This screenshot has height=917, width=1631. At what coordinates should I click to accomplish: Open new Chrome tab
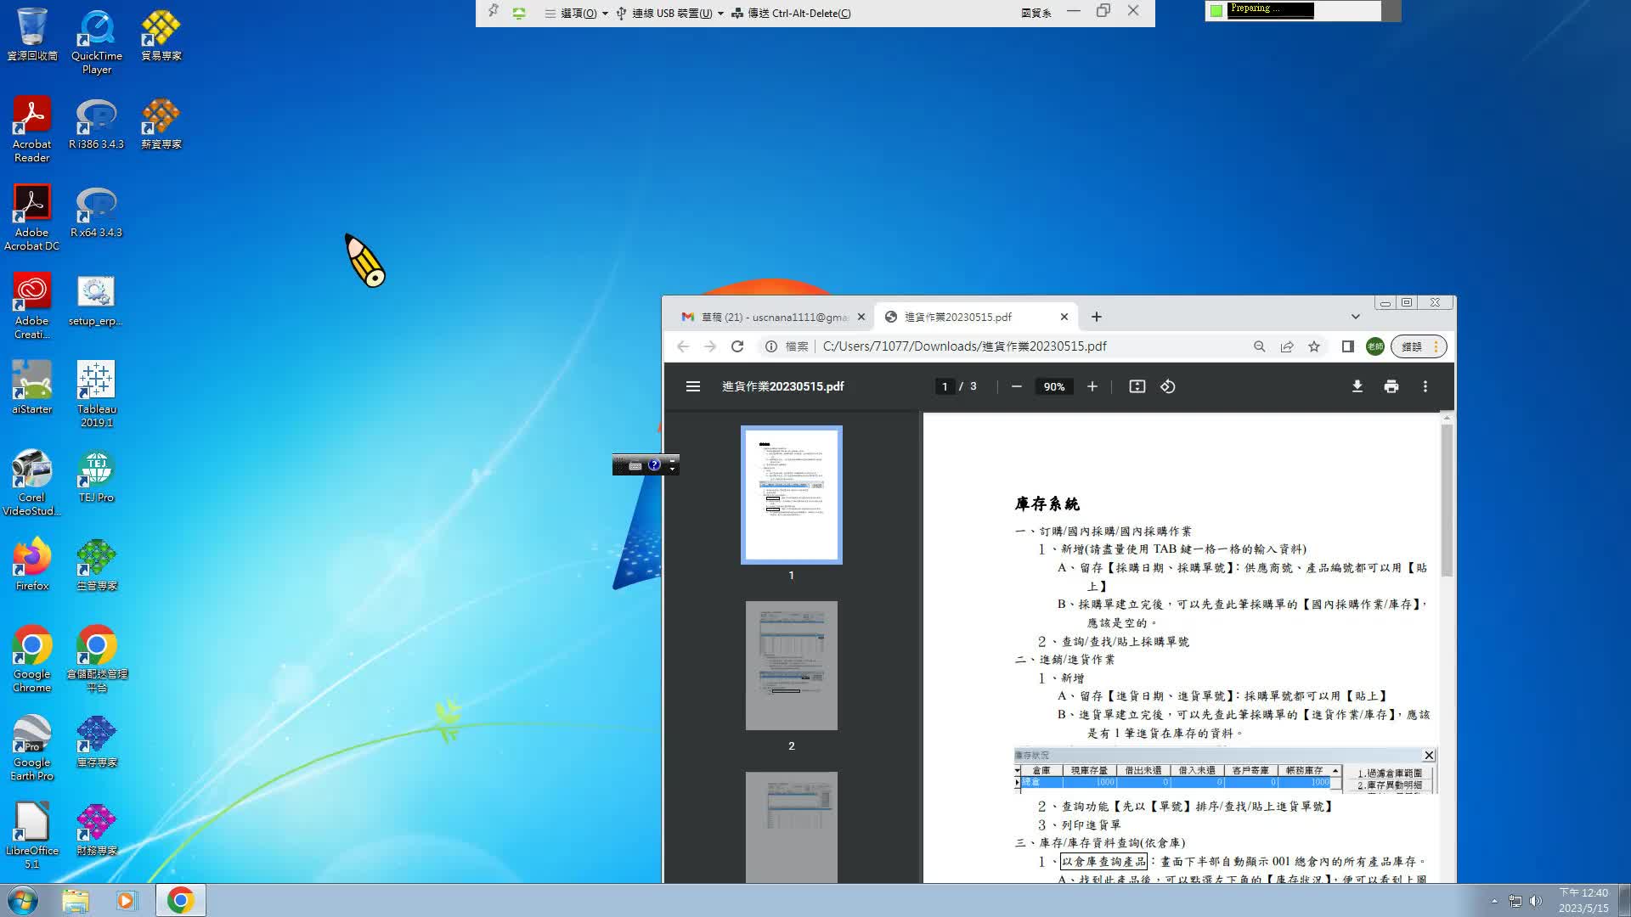coord(1097,317)
